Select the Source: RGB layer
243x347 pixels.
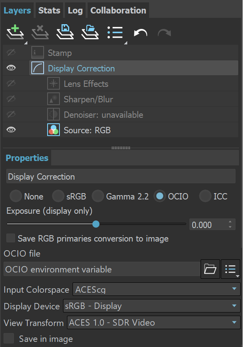coord(87,130)
